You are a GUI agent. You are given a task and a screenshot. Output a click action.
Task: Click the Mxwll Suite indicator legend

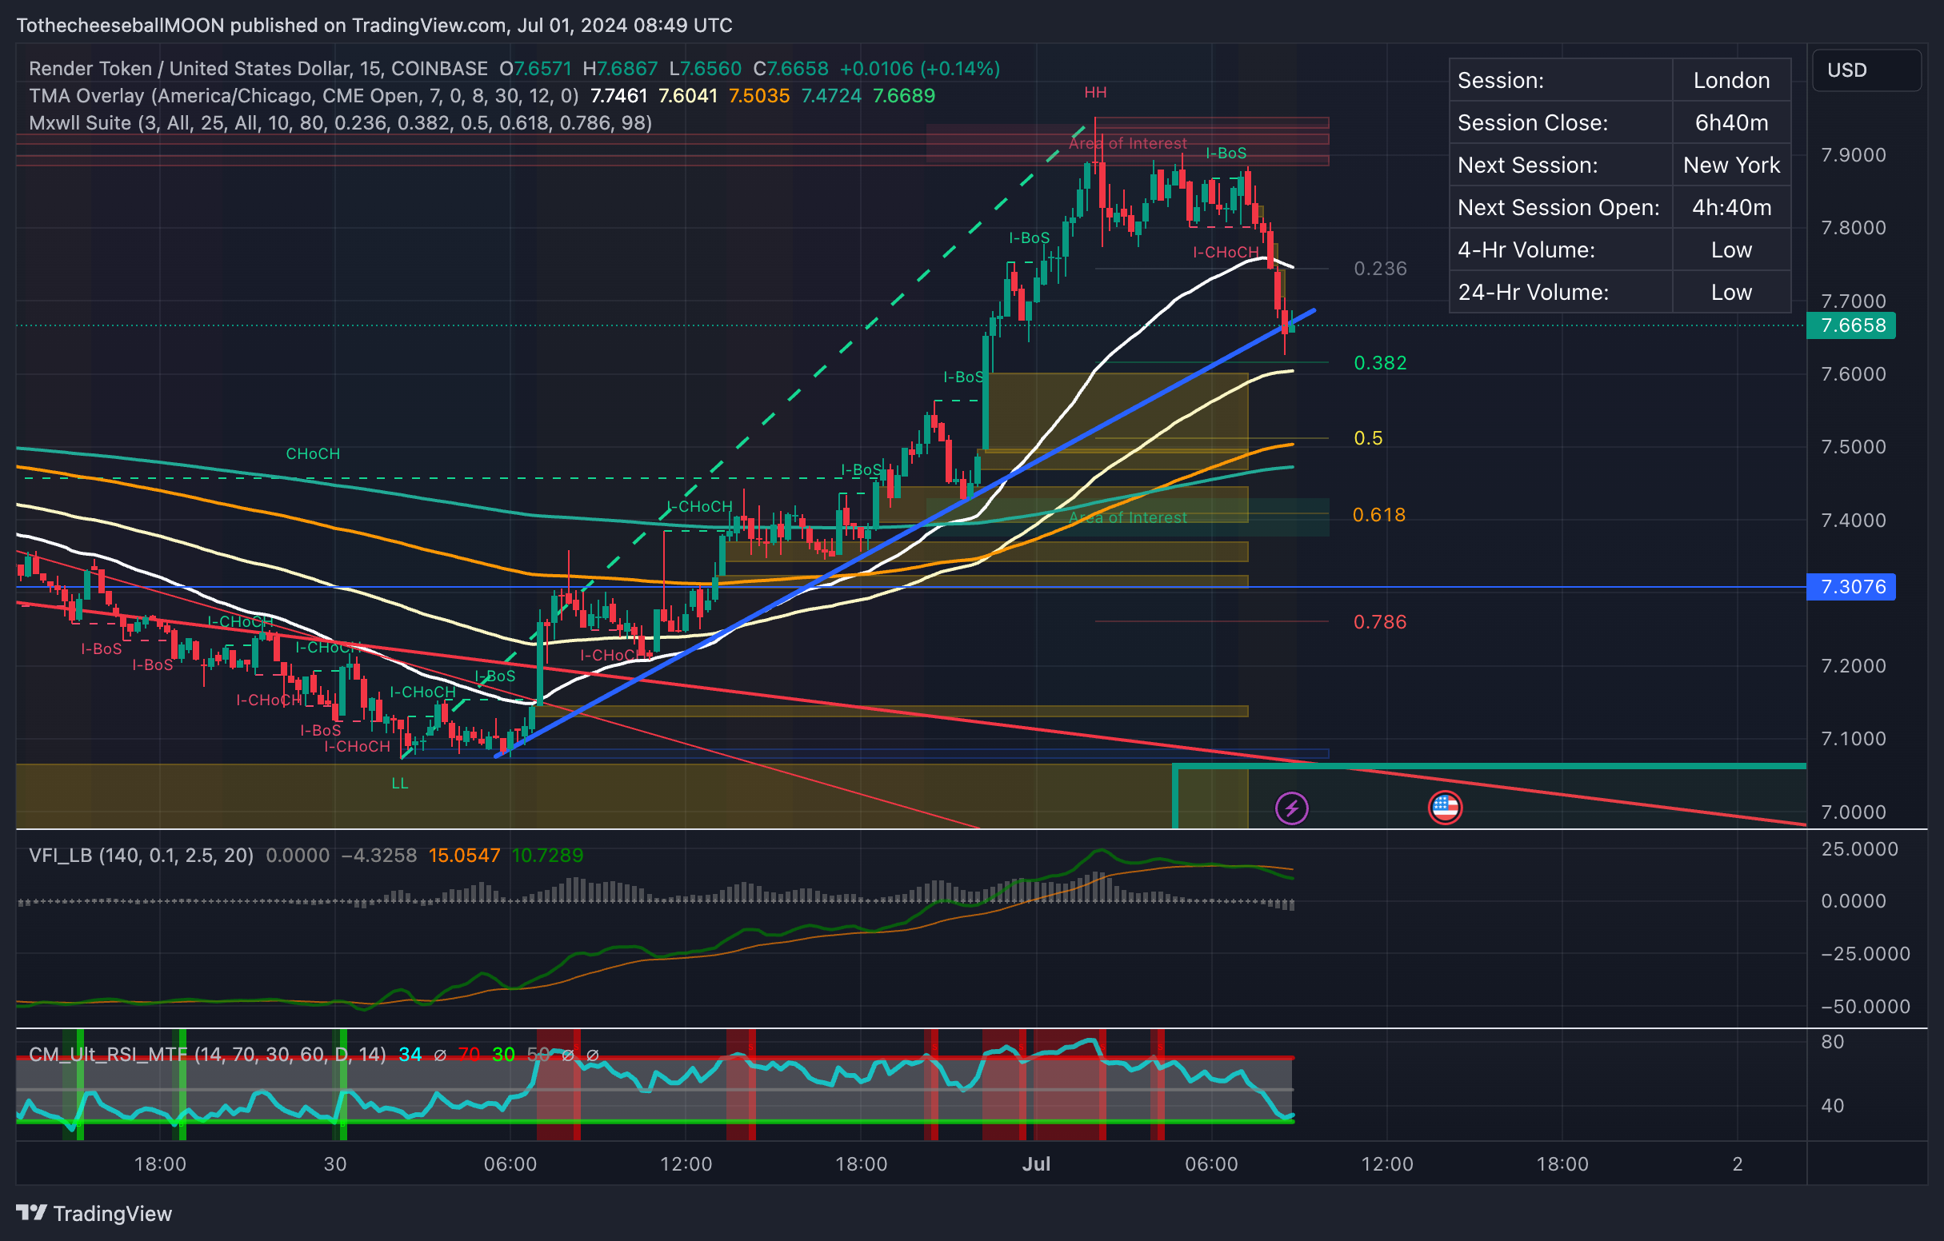340,122
